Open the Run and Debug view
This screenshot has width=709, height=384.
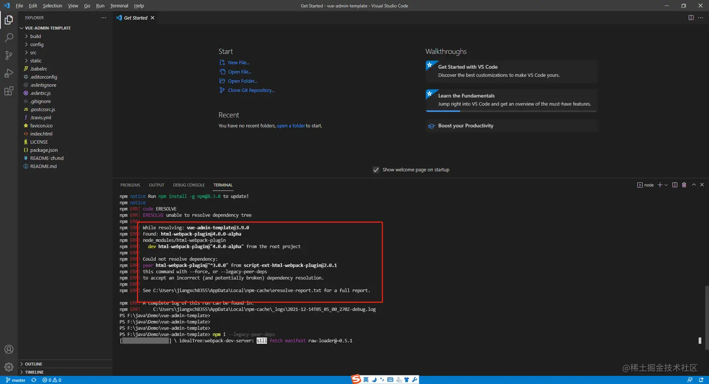[x=8, y=73]
